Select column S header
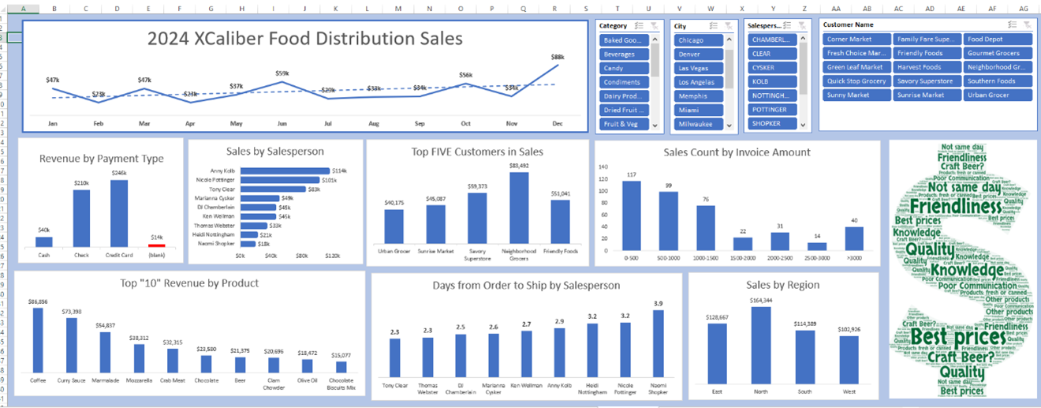 (x=586, y=8)
